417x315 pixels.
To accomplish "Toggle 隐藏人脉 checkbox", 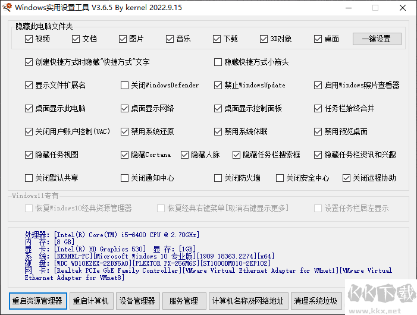I will click(184, 155).
